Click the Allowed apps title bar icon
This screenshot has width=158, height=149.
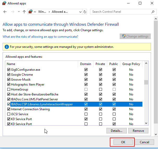coord(4,3)
